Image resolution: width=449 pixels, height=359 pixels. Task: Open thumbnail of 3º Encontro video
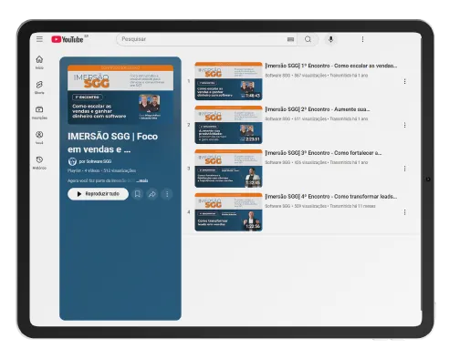click(228, 169)
